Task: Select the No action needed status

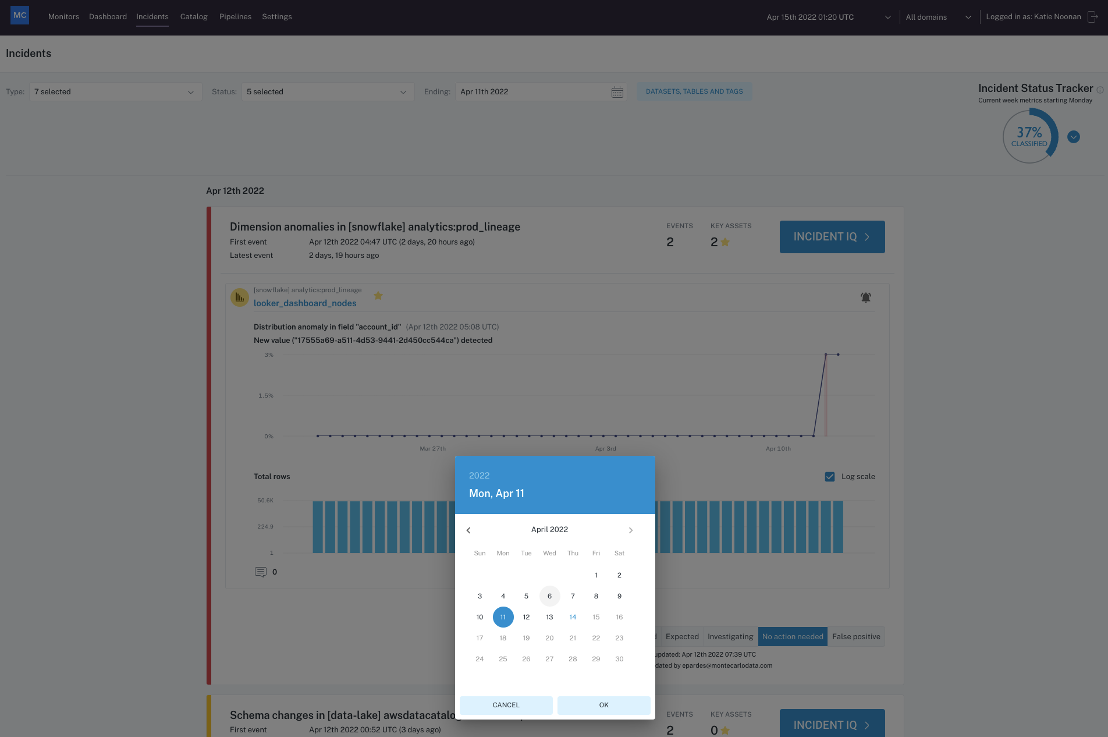Action: click(x=793, y=637)
